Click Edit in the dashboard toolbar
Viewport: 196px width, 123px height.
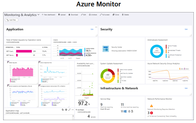click(x=83, y=15)
